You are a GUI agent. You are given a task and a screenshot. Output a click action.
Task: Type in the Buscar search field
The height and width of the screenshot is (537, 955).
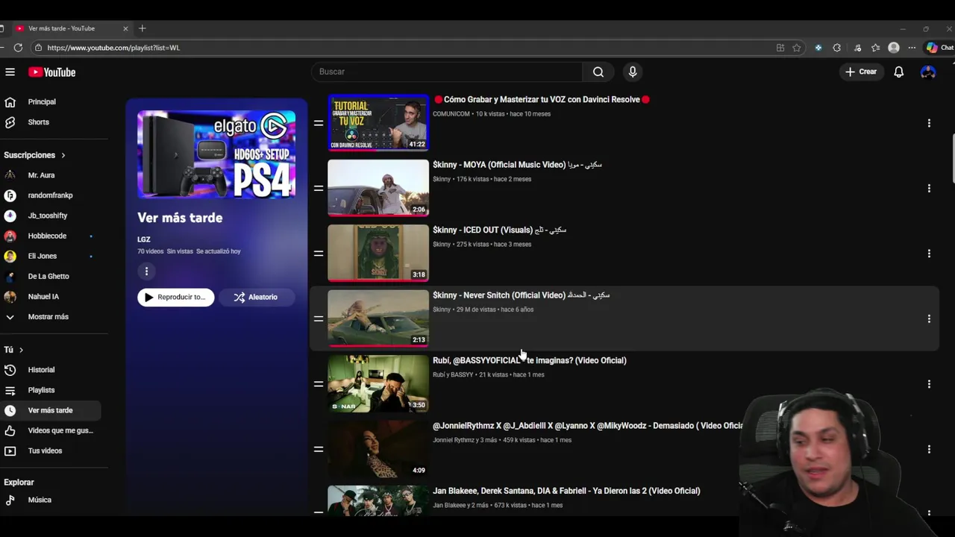click(x=448, y=72)
